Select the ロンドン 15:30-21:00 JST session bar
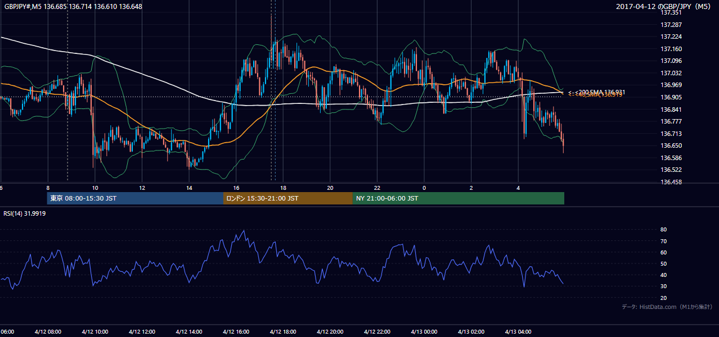Screen dimensions: 719x337 pos(288,198)
